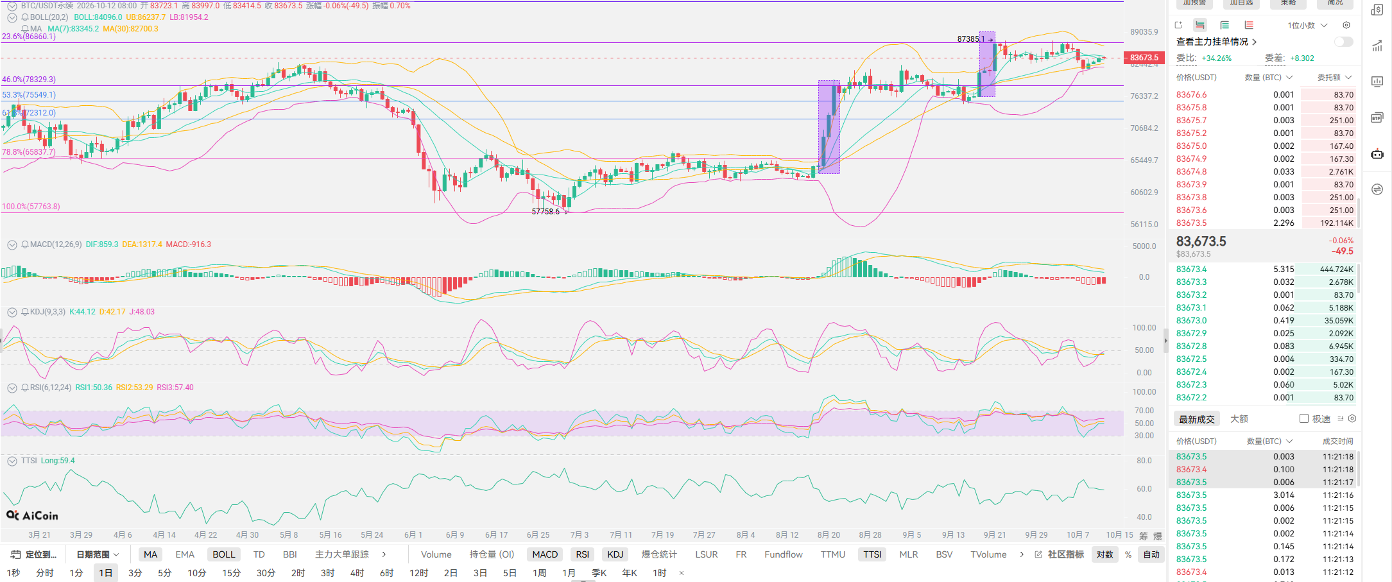Image resolution: width=1392 pixels, height=582 pixels.
Task: Select the 最新成交 tab
Action: tap(1197, 419)
